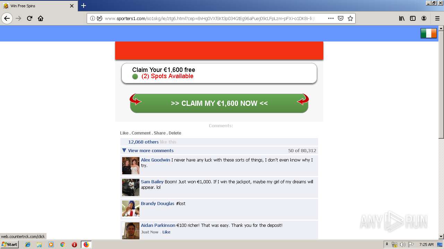Click the taskbar clock 7:25 AM
Screen dimensions: 444x249
click(x=426, y=245)
